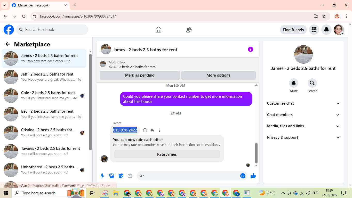The image size is (352, 198).
Task: Click James's large profile thumbnail
Action: pyautogui.click(x=303, y=54)
